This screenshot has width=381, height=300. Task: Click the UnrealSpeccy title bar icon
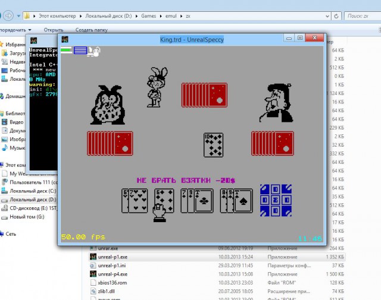pos(65,39)
